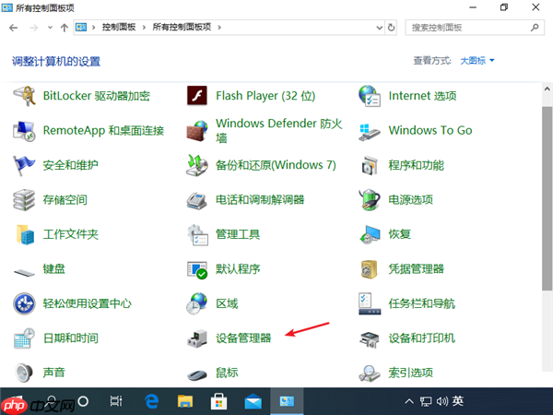Click the search magnifier button
Viewport: 553px width, 415px height.
click(x=535, y=28)
